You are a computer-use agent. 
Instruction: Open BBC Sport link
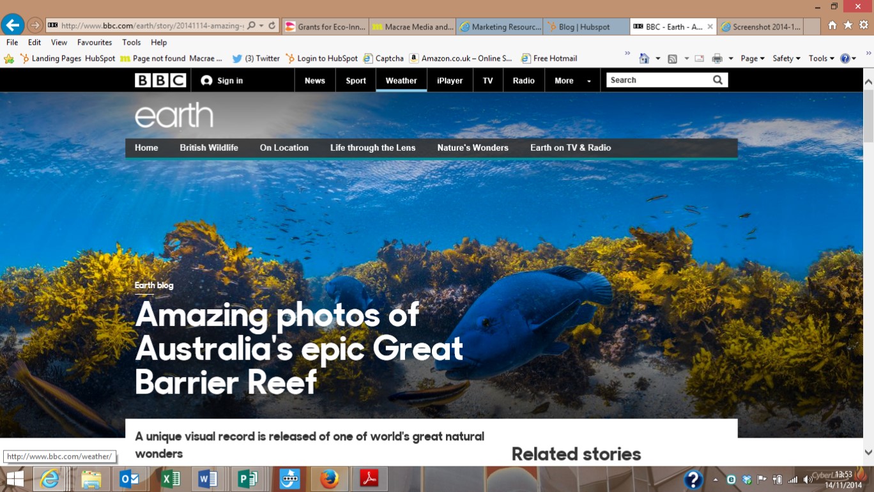pyautogui.click(x=356, y=81)
